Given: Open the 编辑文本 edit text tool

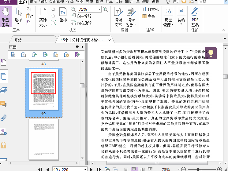Looking at the screenshot, I should 118,17.
